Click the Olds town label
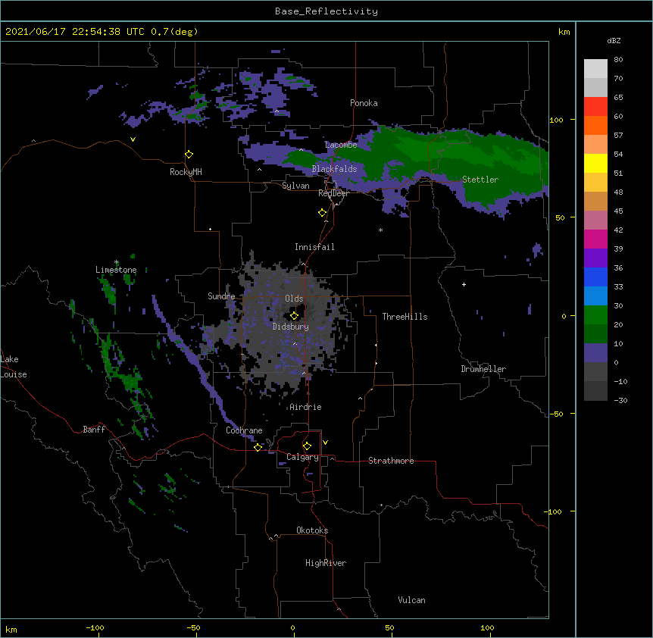This screenshot has width=653, height=638. pos(294,299)
